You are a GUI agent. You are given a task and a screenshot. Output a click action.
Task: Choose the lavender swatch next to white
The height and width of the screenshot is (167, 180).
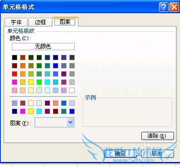click(64, 90)
